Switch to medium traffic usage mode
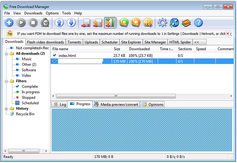This screenshot has width=237, height=163. 98,23
